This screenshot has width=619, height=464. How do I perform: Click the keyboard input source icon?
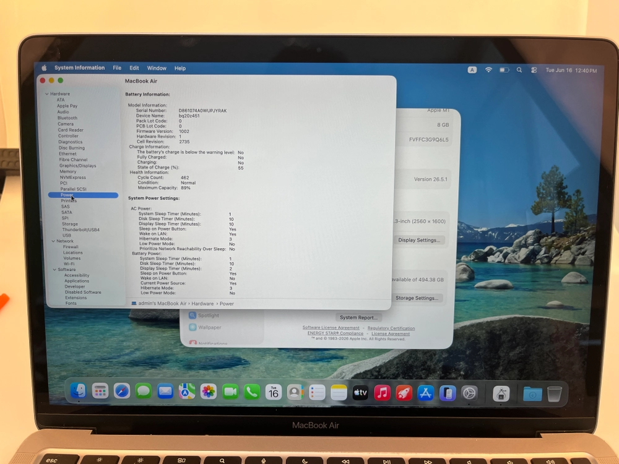click(x=472, y=70)
